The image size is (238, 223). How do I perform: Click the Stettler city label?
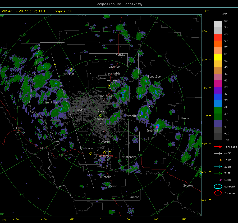[x=154, y=77]
